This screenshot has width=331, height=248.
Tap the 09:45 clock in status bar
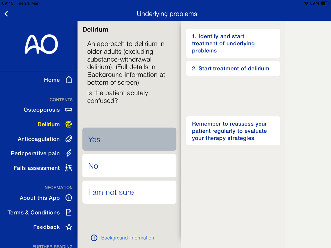point(8,3)
